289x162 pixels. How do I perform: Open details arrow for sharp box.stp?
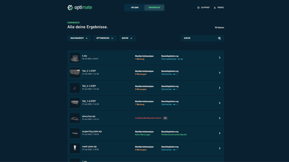(x=220, y=118)
